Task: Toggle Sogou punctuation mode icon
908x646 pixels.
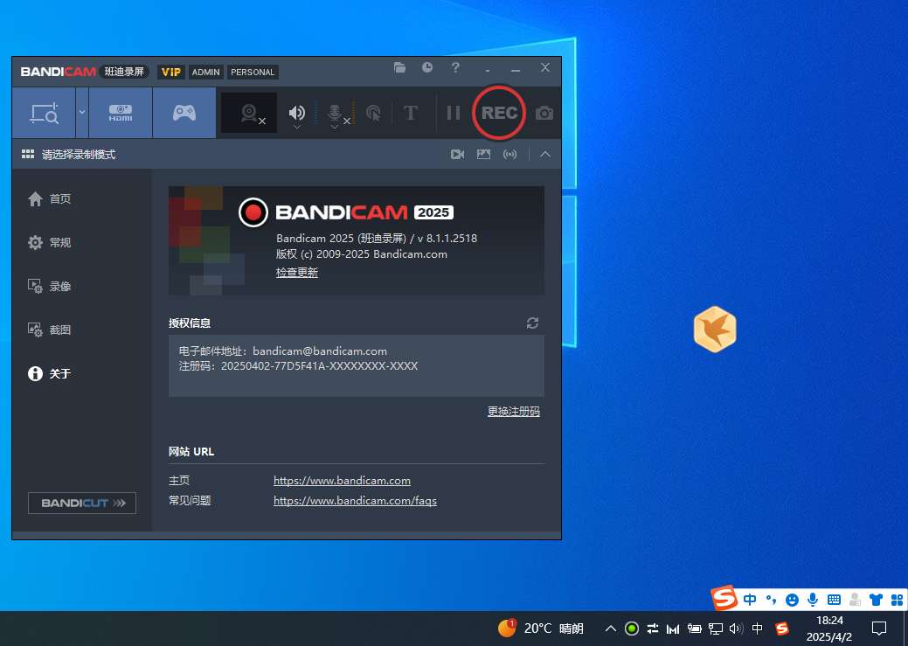Action: (771, 600)
